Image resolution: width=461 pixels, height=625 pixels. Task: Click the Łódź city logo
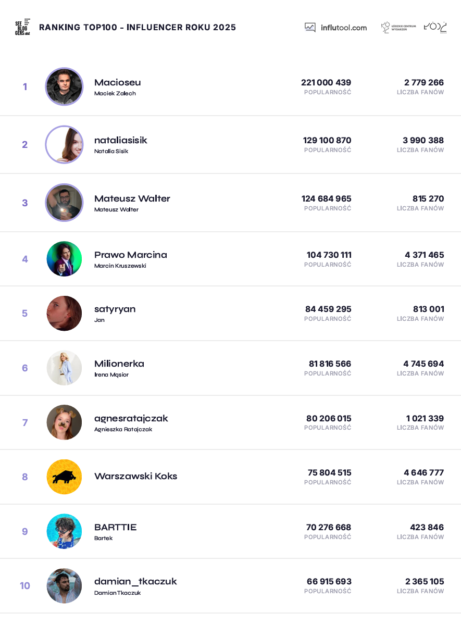435,27
